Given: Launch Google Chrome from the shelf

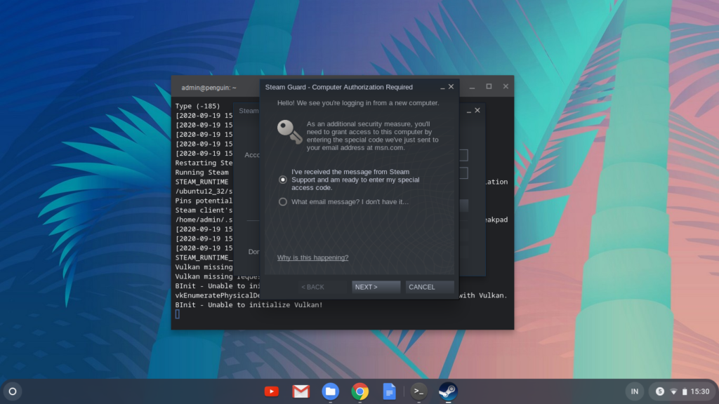Looking at the screenshot, I should 360,391.
